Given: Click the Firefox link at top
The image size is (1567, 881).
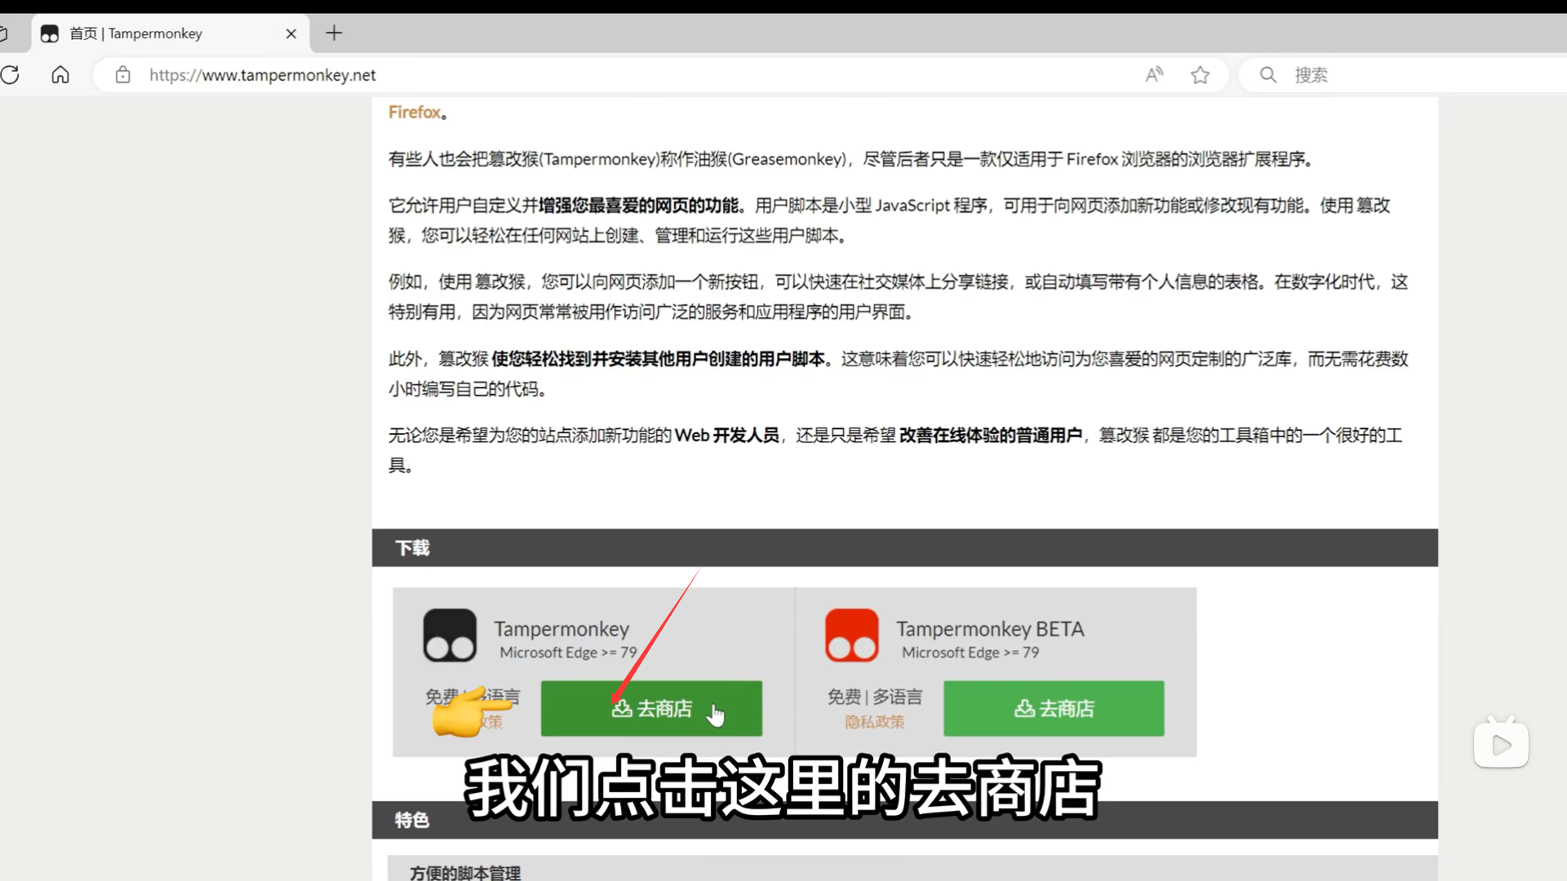Looking at the screenshot, I should (415, 113).
